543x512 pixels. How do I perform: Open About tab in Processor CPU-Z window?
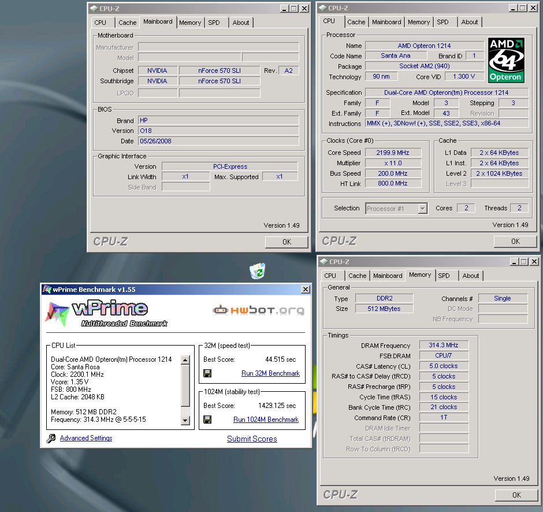(x=469, y=22)
